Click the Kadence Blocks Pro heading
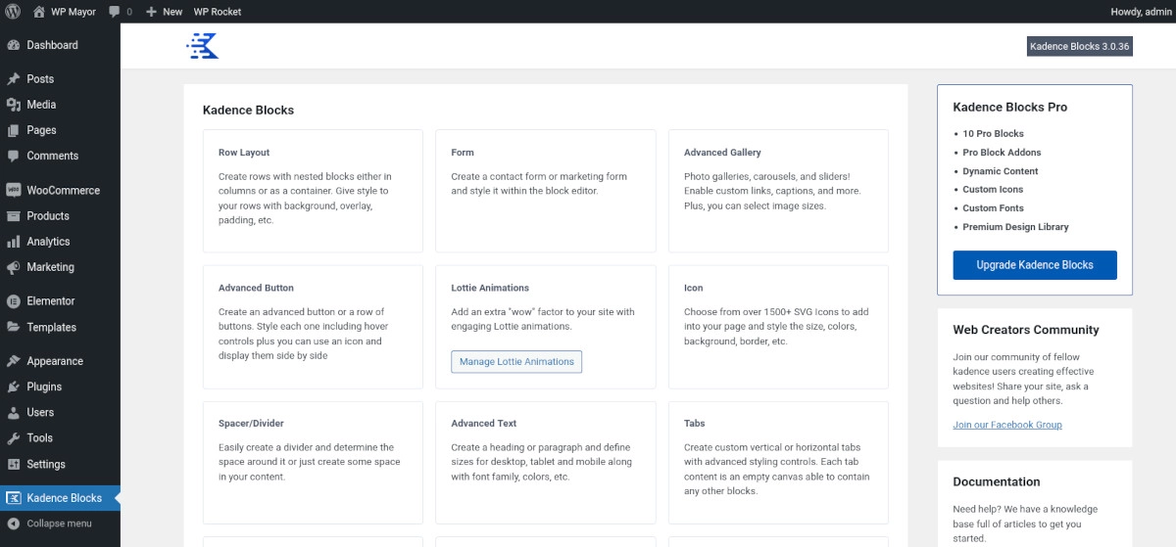The height and width of the screenshot is (547, 1176). [x=1010, y=108]
